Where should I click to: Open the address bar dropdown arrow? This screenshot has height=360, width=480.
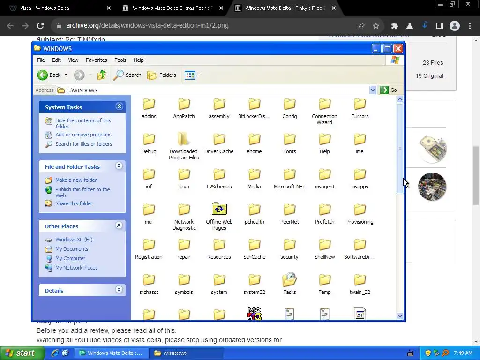373,90
